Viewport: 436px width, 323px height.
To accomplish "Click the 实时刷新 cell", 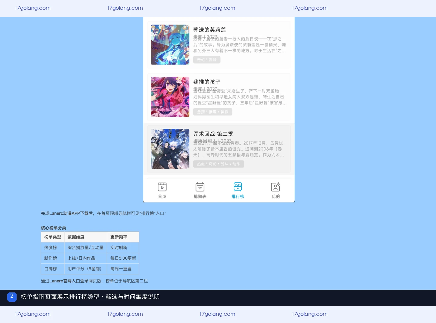I will (123, 248).
